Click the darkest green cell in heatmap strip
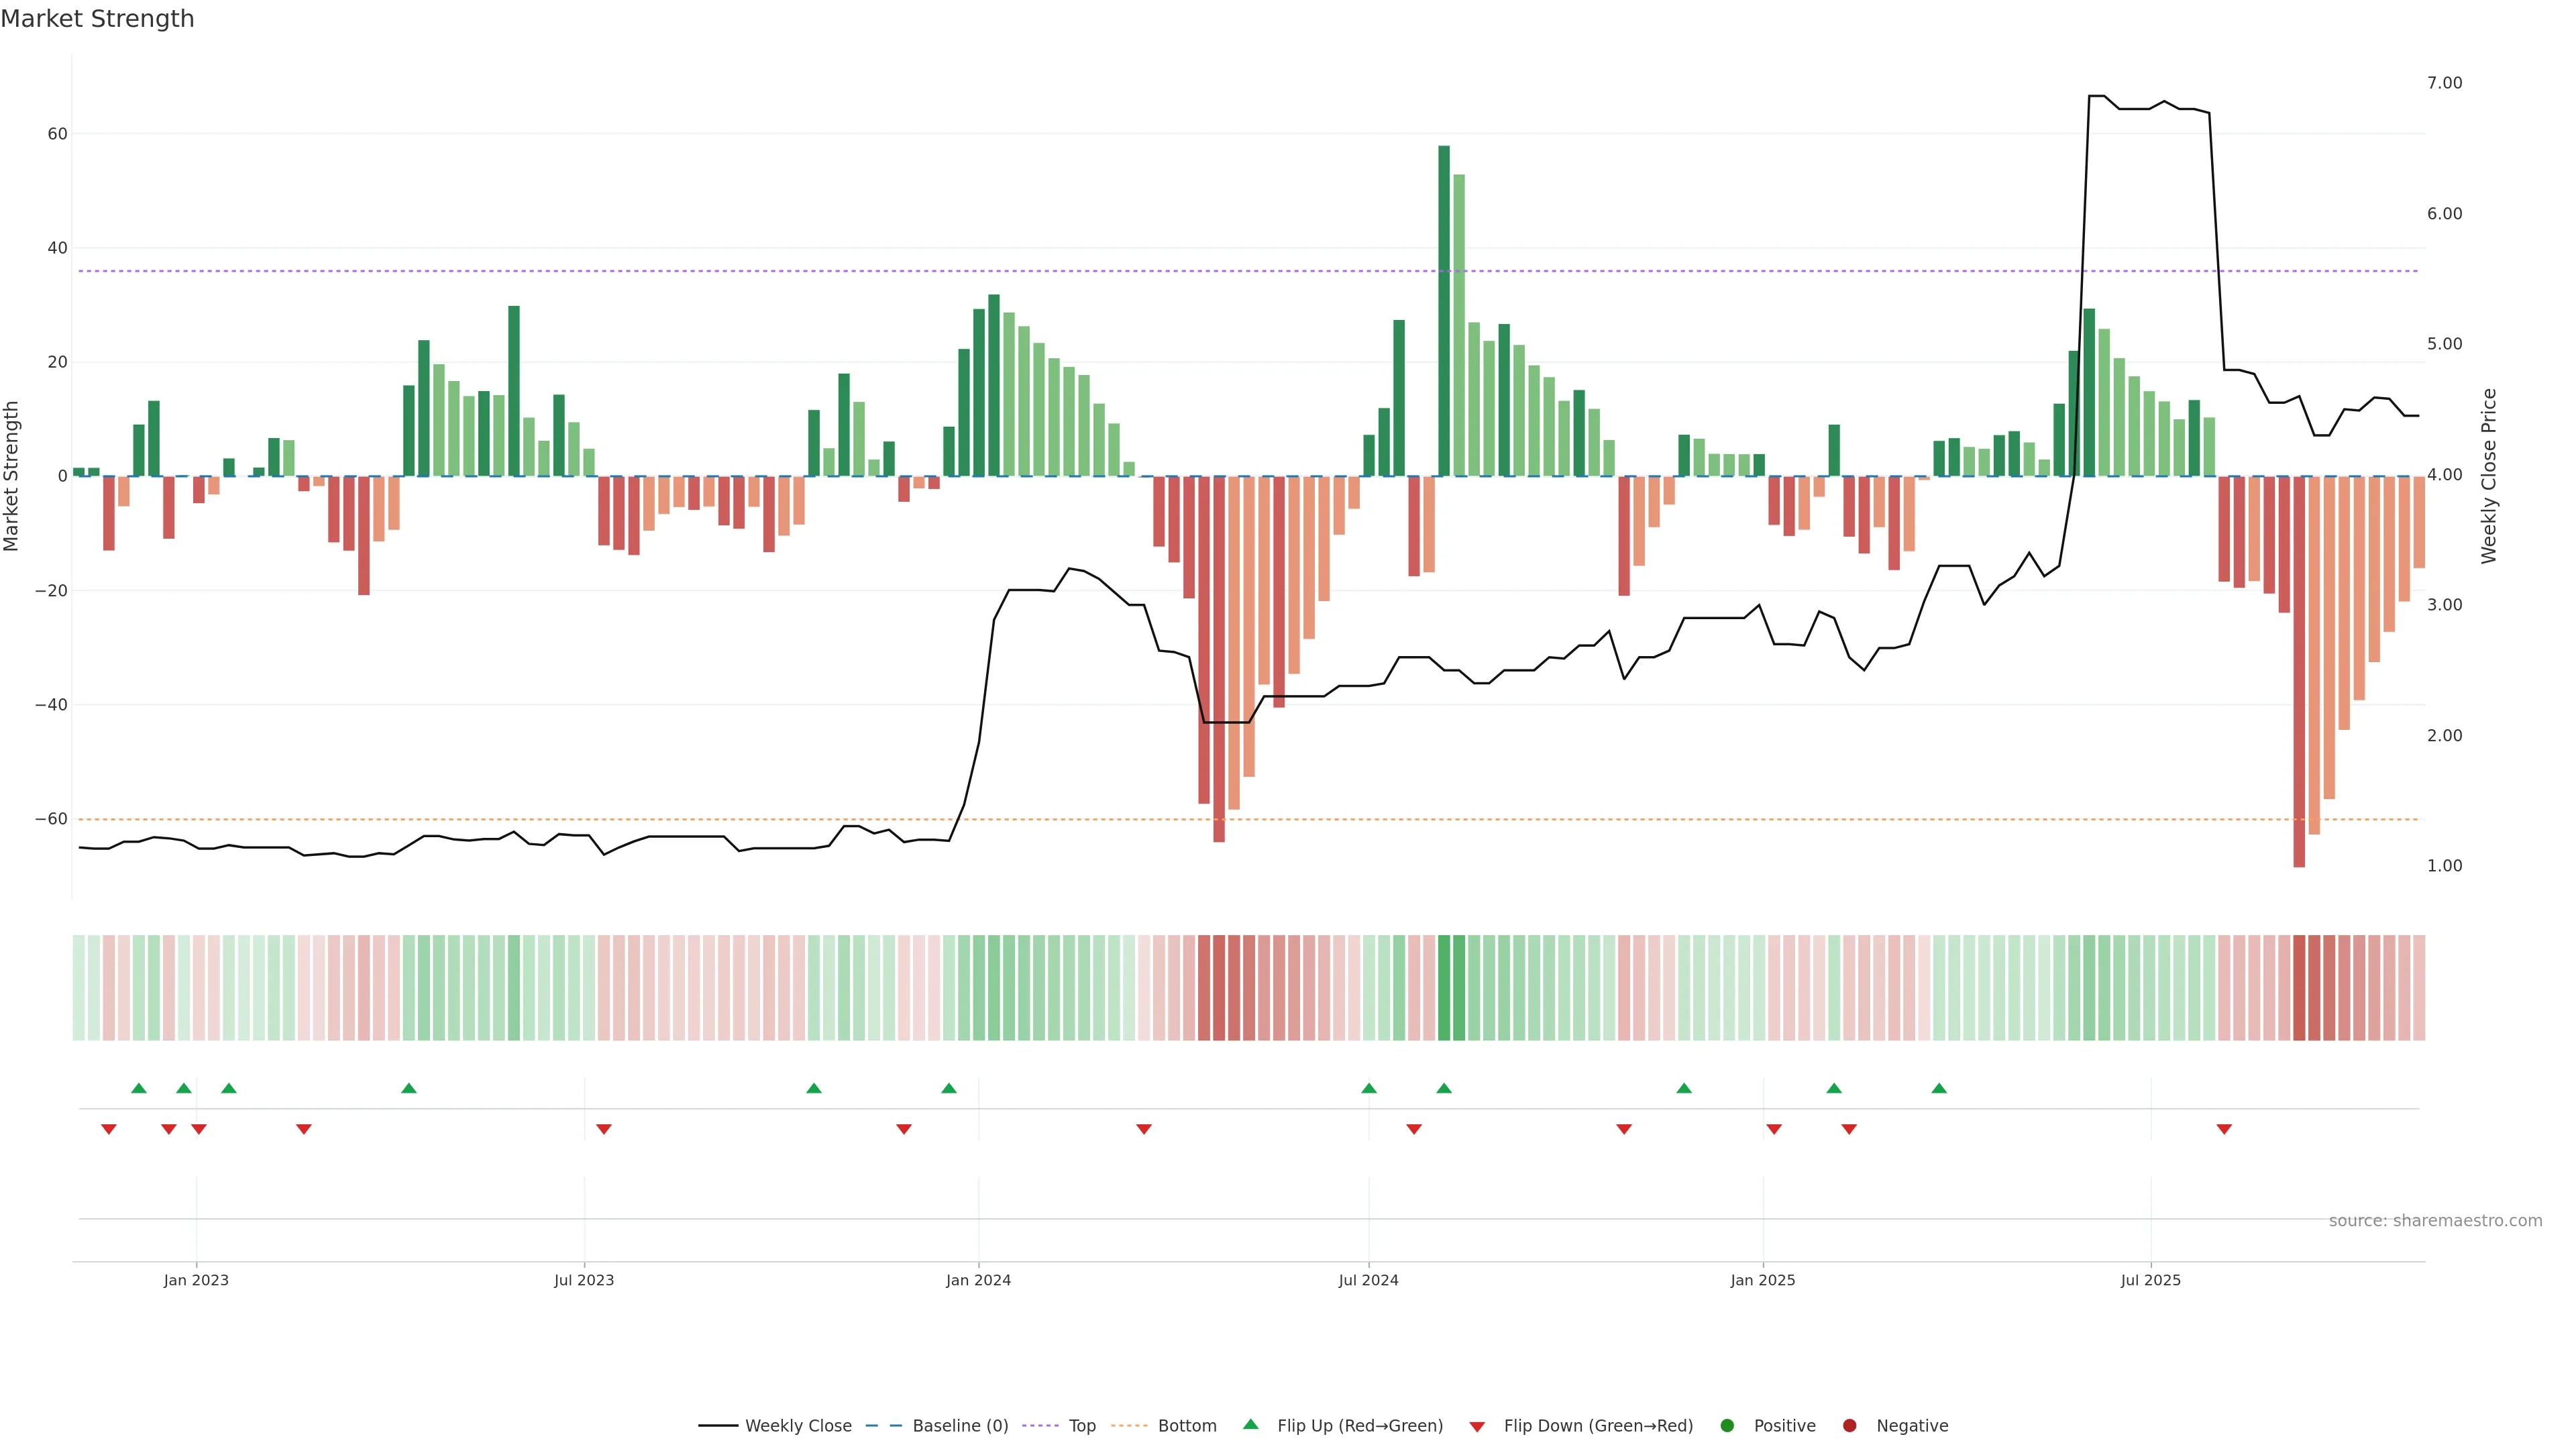Screen dimensions: 2576x1449 (x=1444, y=987)
